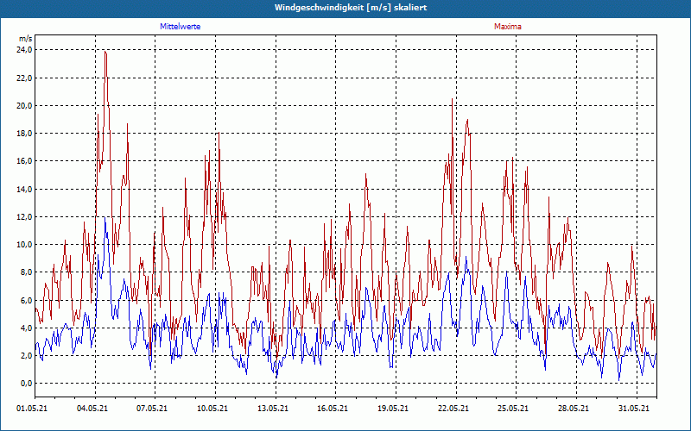Image resolution: width=691 pixels, height=431 pixels.
Task: Click the 24,0 y-axis value
Action: click(25, 50)
